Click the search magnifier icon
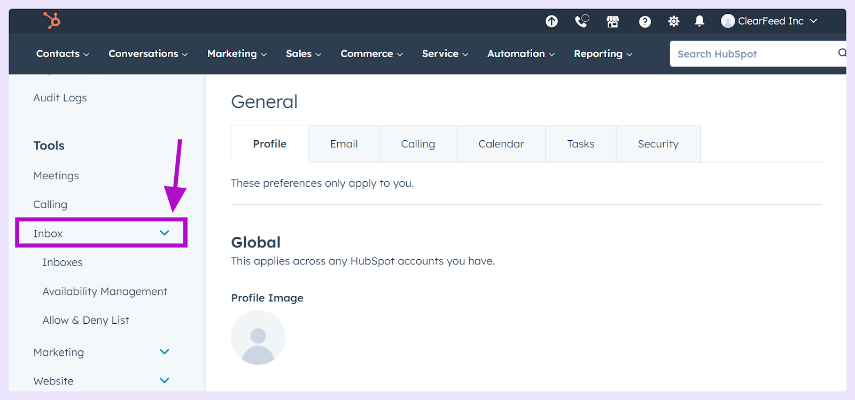Screen dimensions: 855x400 tap(842, 53)
